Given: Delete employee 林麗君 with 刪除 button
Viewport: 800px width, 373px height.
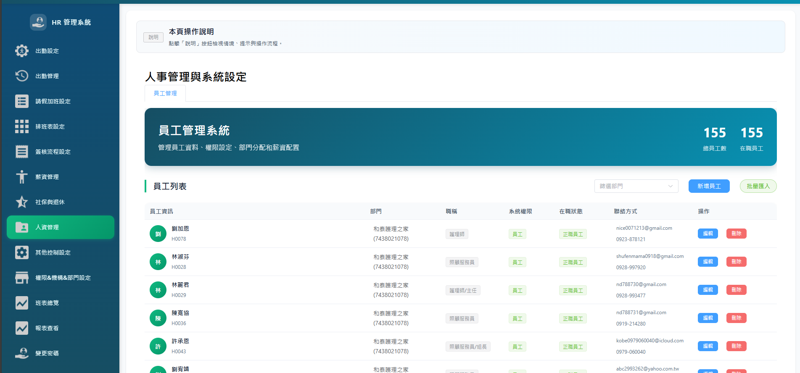Looking at the screenshot, I should click(x=736, y=290).
